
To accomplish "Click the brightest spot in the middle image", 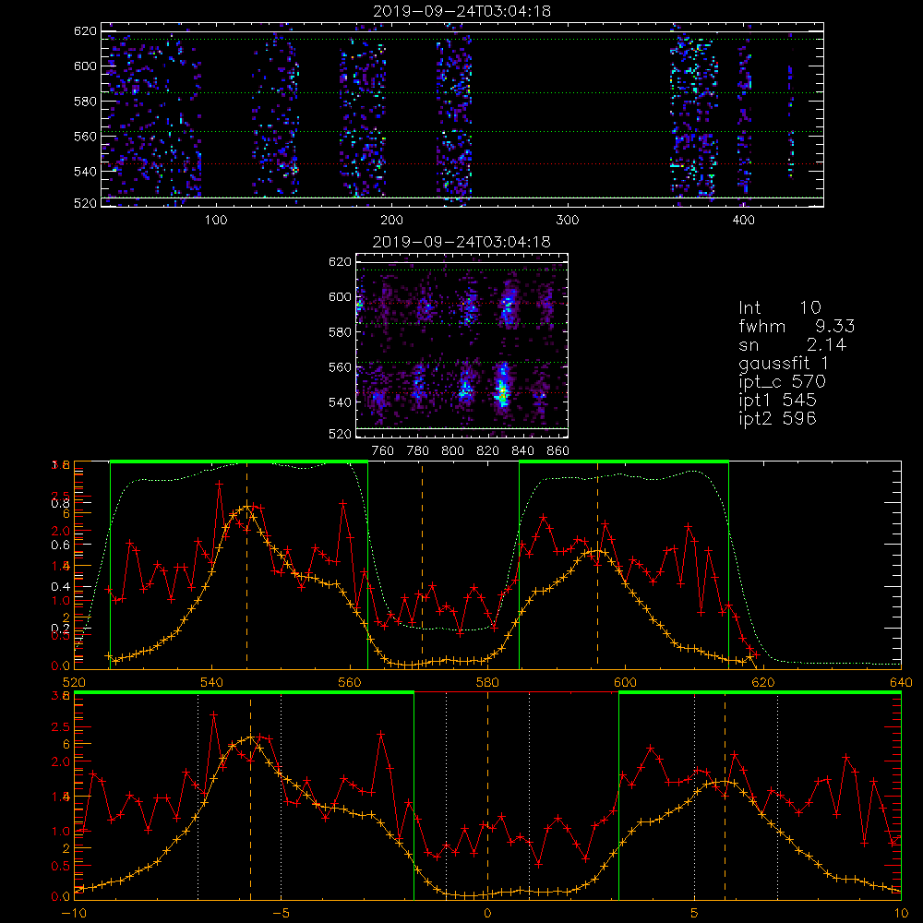I will pyautogui.click(x=502, y=391).
